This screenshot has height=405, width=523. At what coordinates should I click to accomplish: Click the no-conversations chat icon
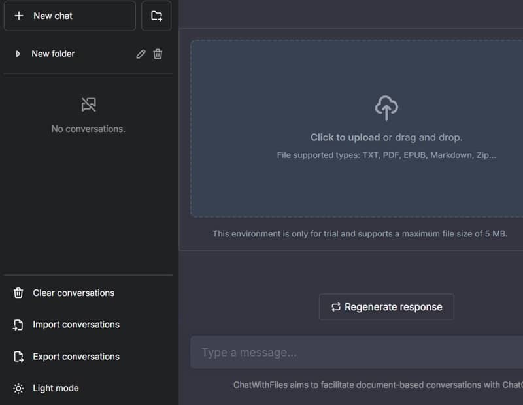pyautogui.click(x=88, y=105)
